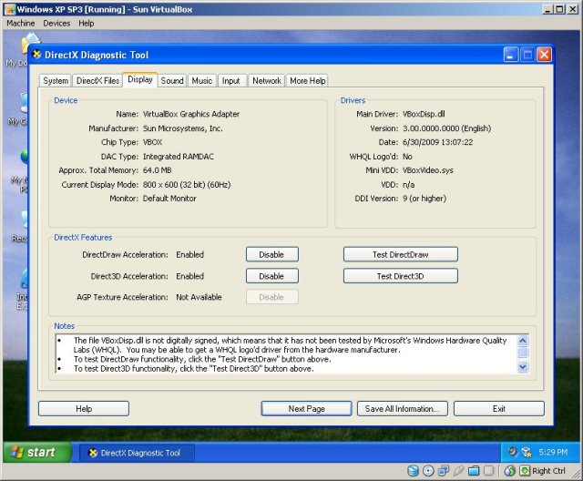The height and width of the screenshot is (481, 583).
Task: Switch to the Sound tab
Action: pos(172,81)
